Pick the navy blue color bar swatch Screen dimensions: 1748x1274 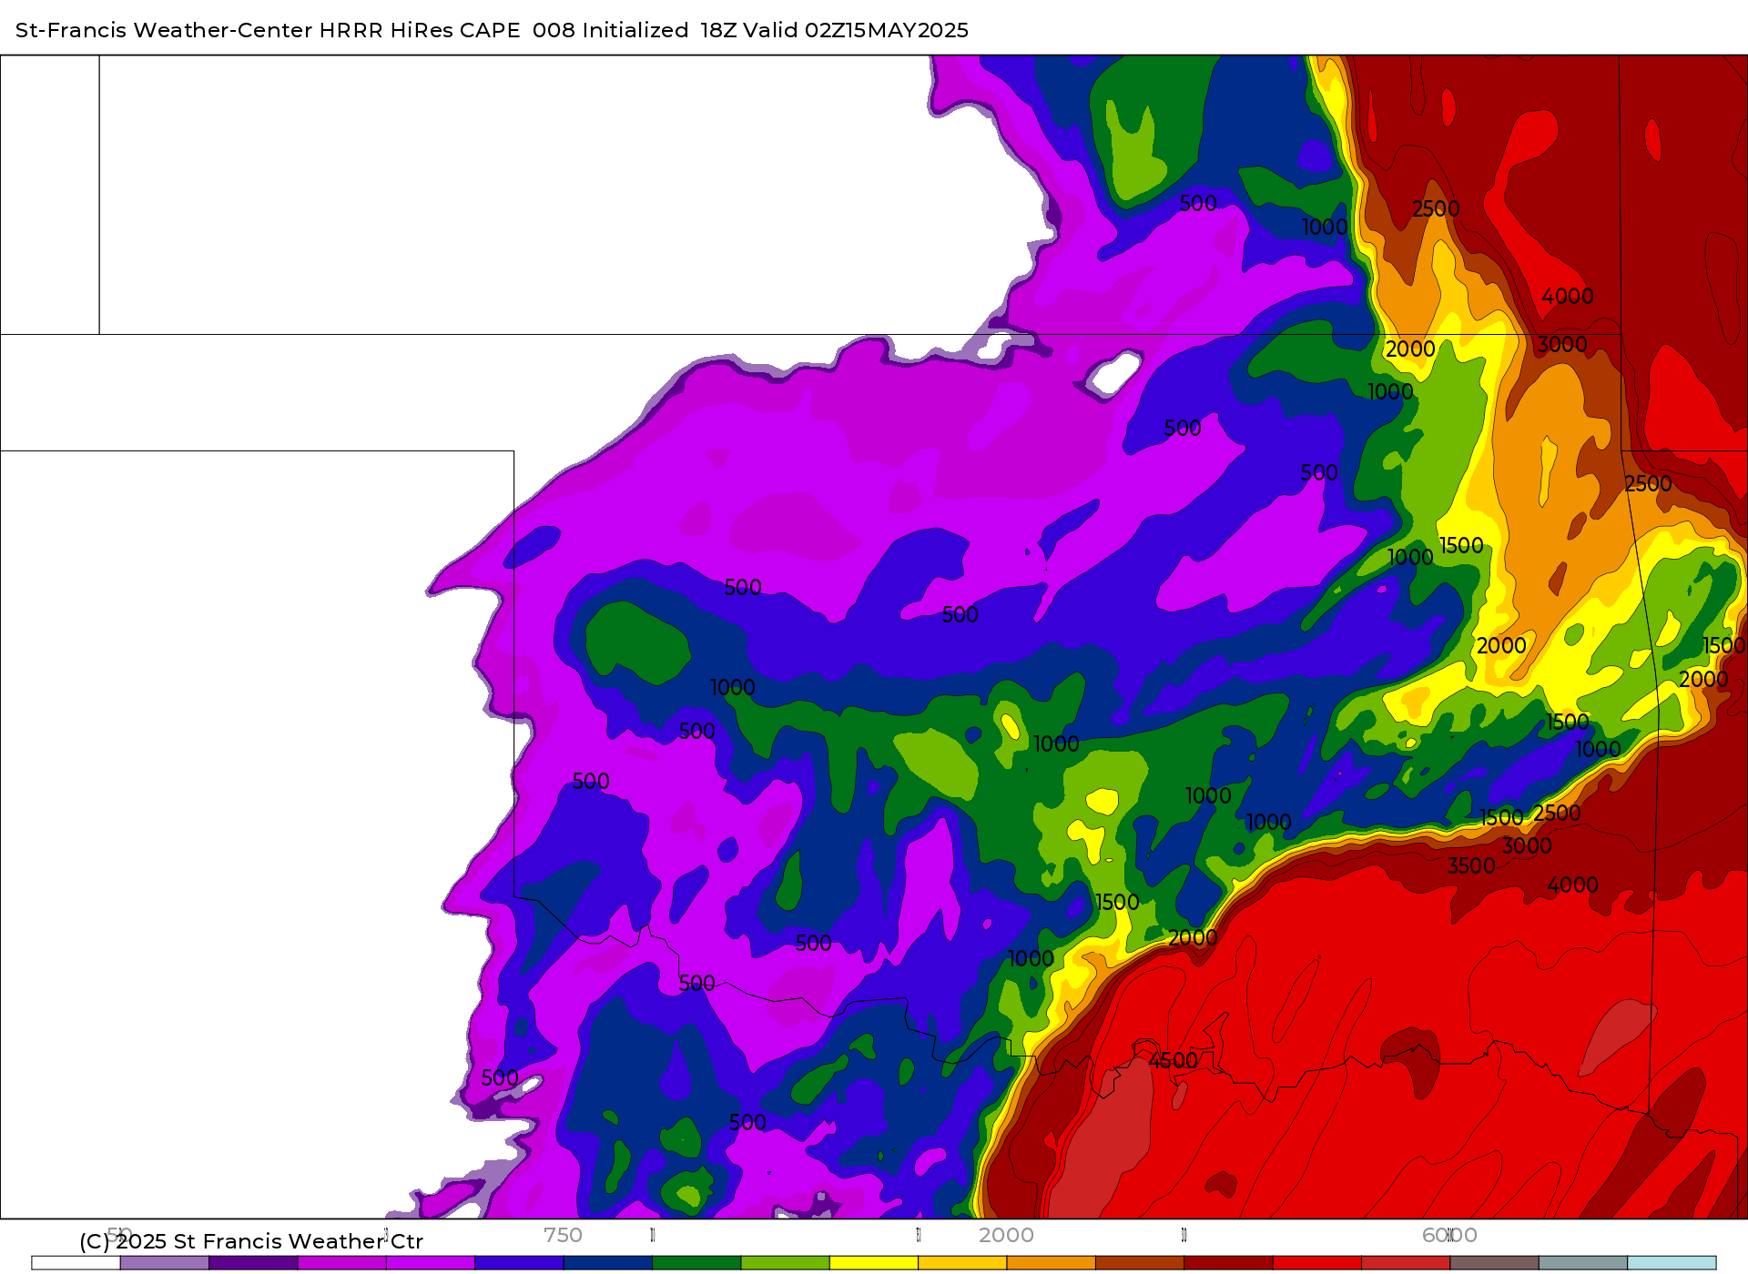[608, 1262]
